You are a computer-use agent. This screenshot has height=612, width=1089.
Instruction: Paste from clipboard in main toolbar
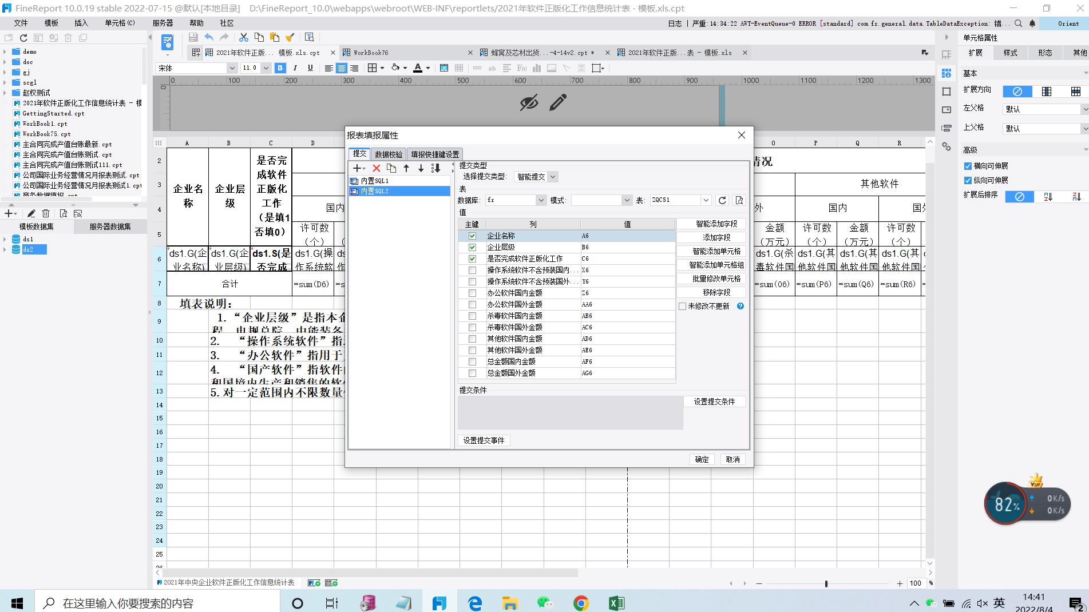[x=275, y=37]
